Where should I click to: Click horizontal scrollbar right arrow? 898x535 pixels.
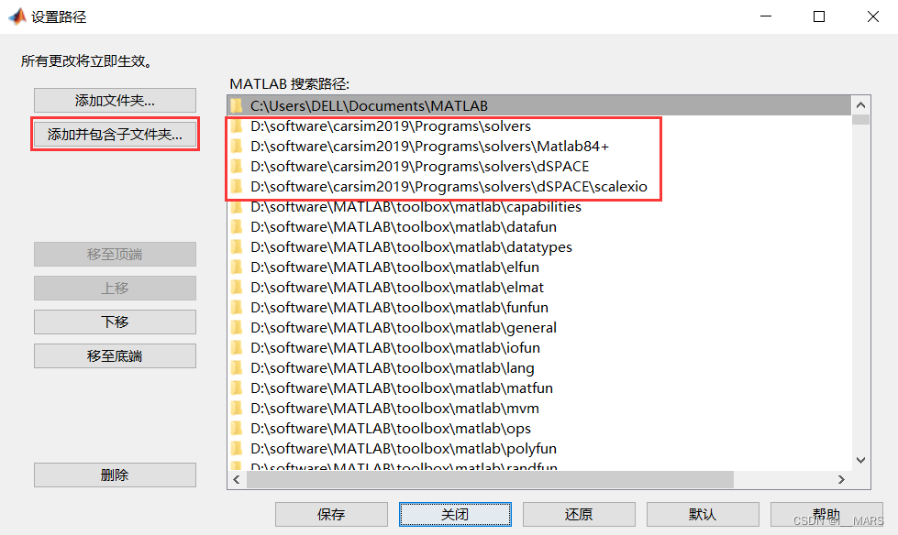point(841,479)
